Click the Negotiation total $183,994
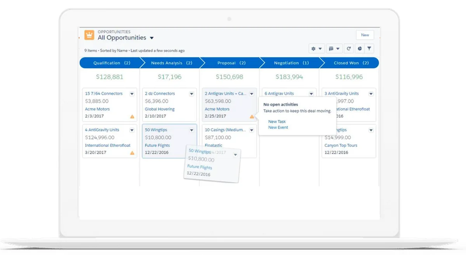The width and height of the screenshot is (466, 255). tap(289, 77)
